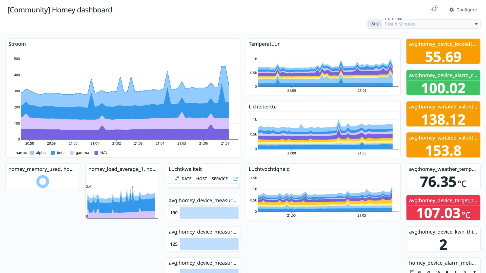486x273 pixels.
Task: Click the 2.41 label on load average chart
Action: (89, 187)
